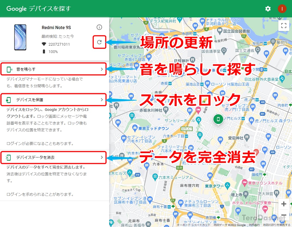Click the play sound phone icon
Image resolution: width=292 pixels, height=227 pixels.
point(9,69)
